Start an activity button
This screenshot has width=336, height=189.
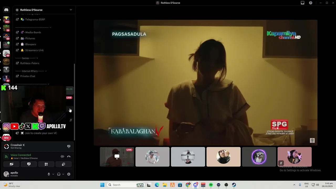tap(46, 164)
